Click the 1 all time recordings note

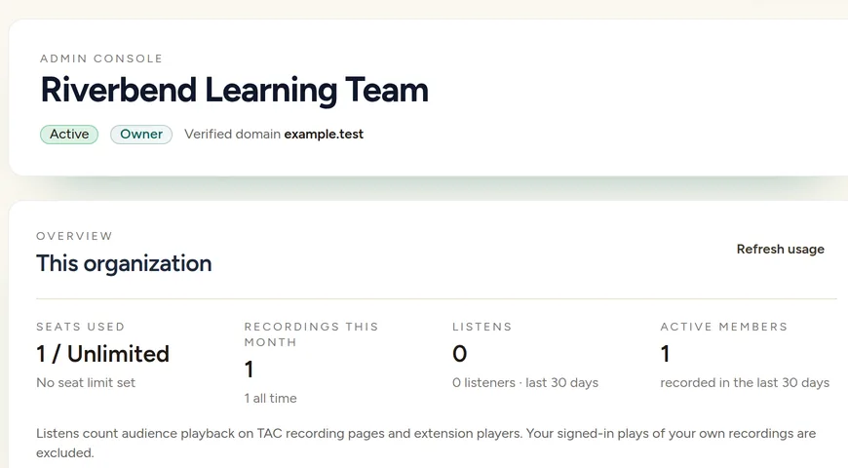pos(270,398)
